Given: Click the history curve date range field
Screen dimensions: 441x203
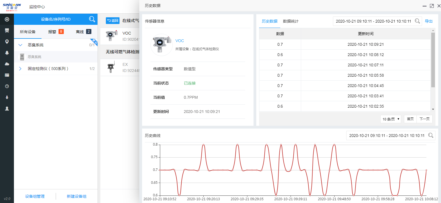Looking at the screenshot, I should click(x=387, y=136).
